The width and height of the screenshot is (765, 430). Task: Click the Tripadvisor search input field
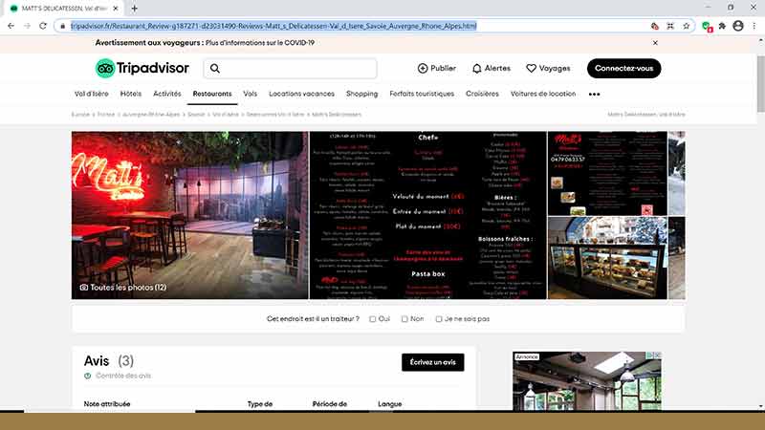(291, 69)
